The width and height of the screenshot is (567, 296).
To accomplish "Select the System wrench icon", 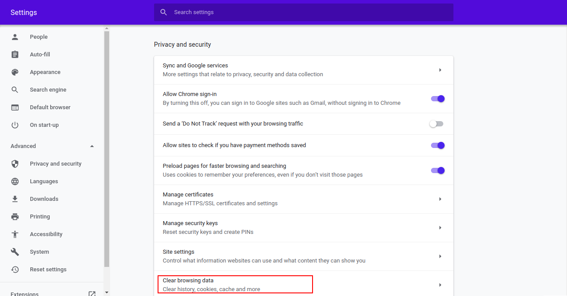I will coord(15,252).
